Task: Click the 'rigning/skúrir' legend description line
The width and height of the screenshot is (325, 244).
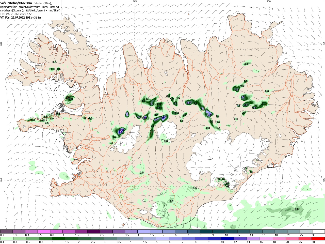Action: [x=30, y=7]
